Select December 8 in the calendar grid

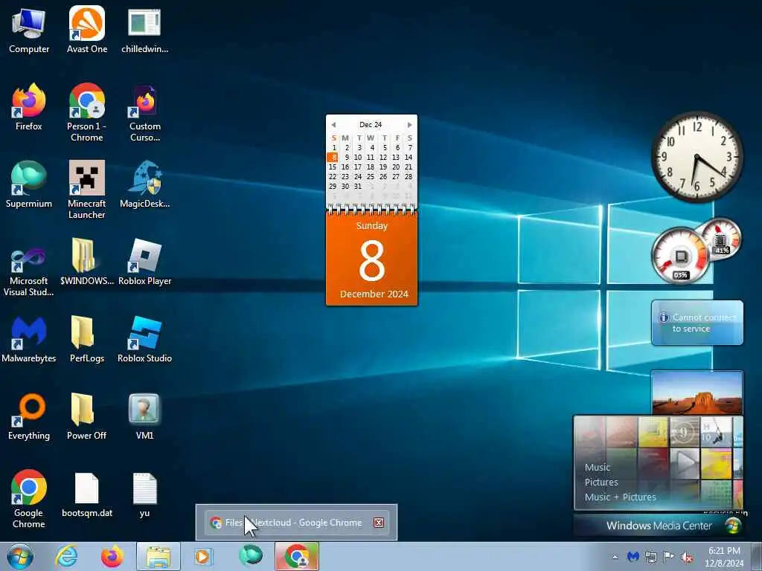click(333, 158)
